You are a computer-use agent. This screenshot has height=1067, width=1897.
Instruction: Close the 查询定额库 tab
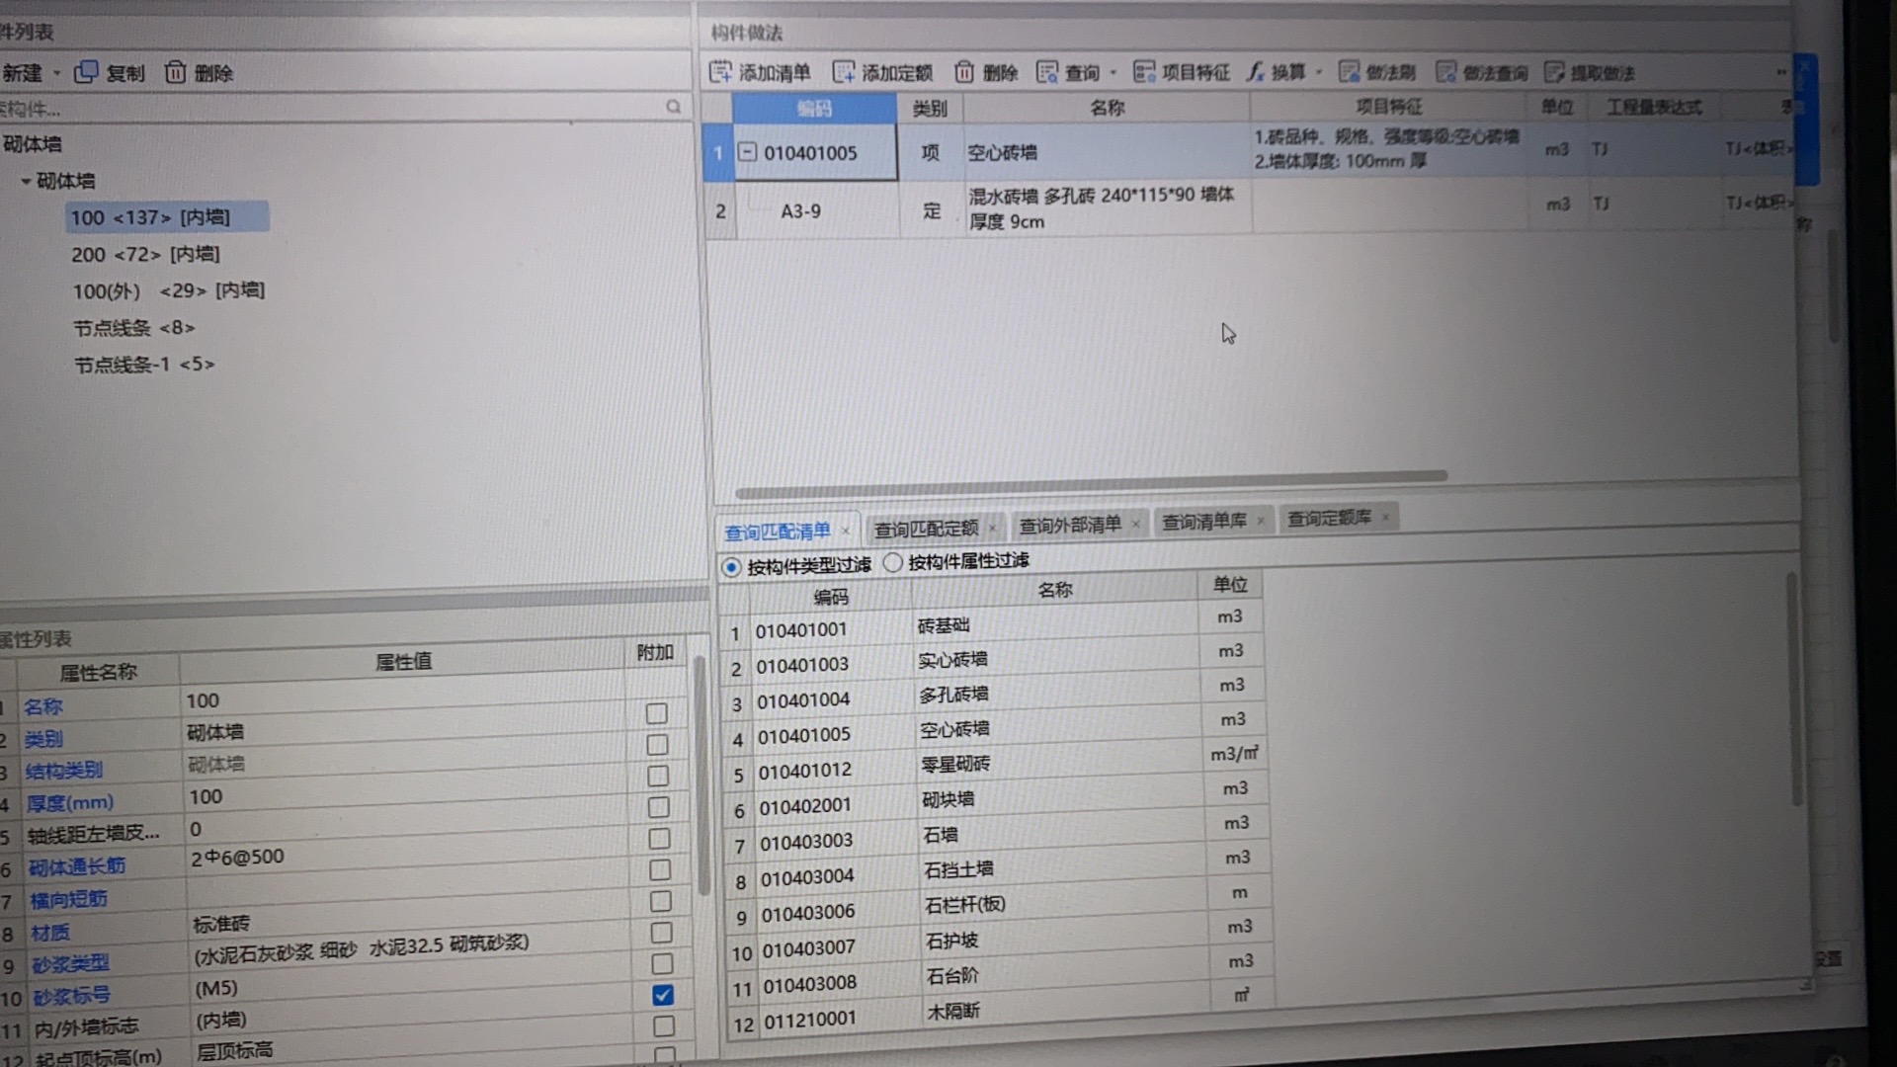[1385, 517]
